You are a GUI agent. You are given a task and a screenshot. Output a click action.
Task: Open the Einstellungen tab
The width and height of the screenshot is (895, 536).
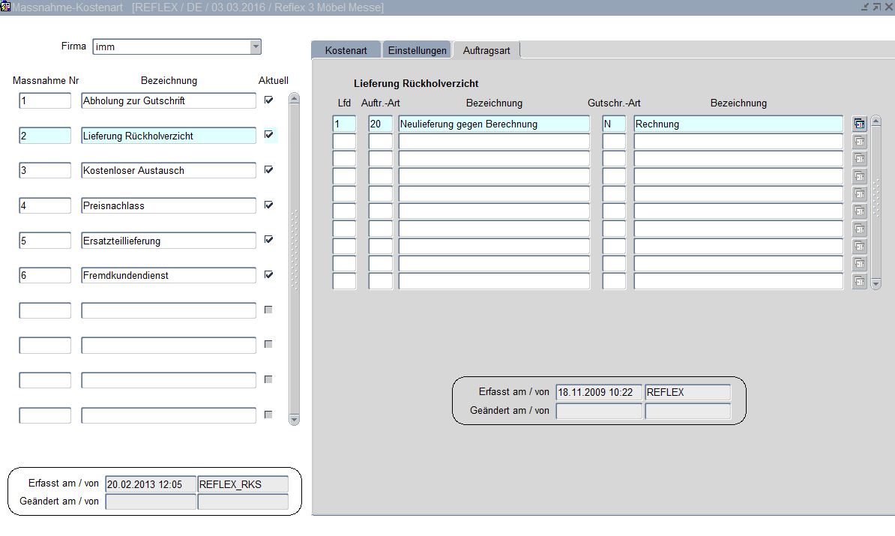(x=417, y=50)
